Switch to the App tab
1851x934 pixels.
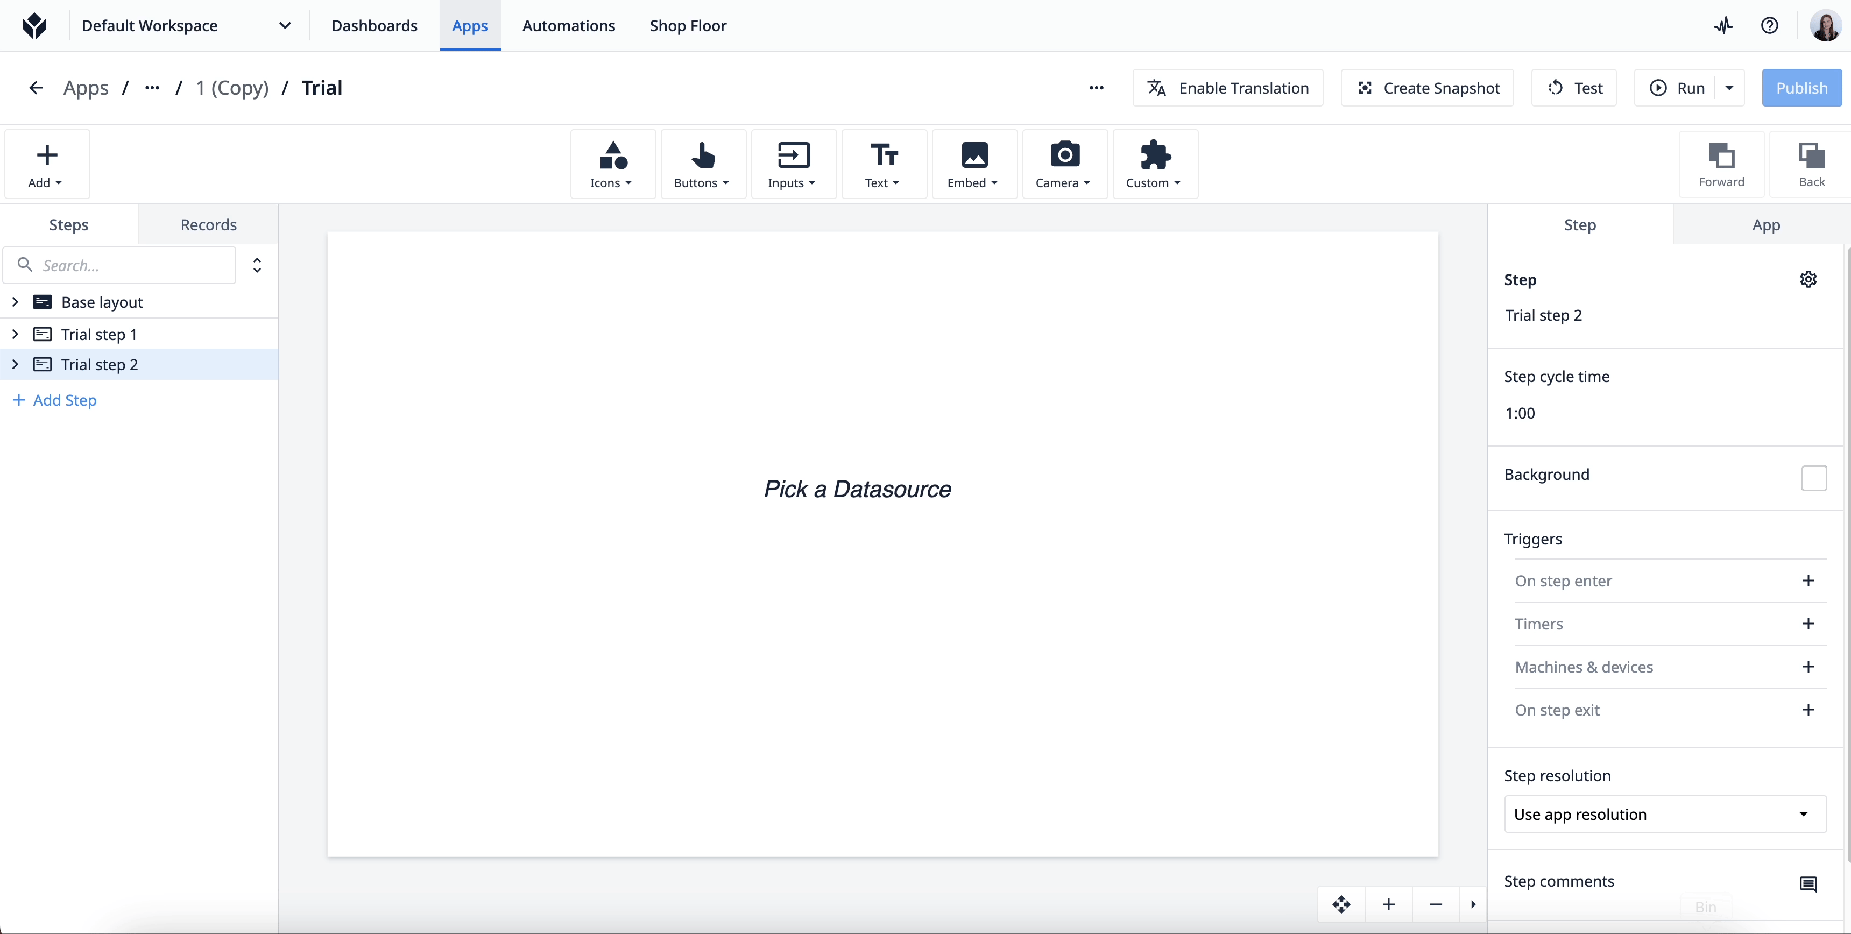1767,224
